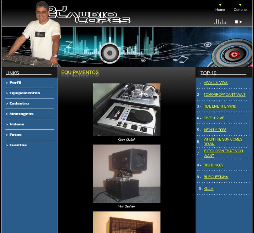This screenshot has height=233, width=254.
Task: Open RIDE LIKE THE WIND track link
Action: coord(220,106)
